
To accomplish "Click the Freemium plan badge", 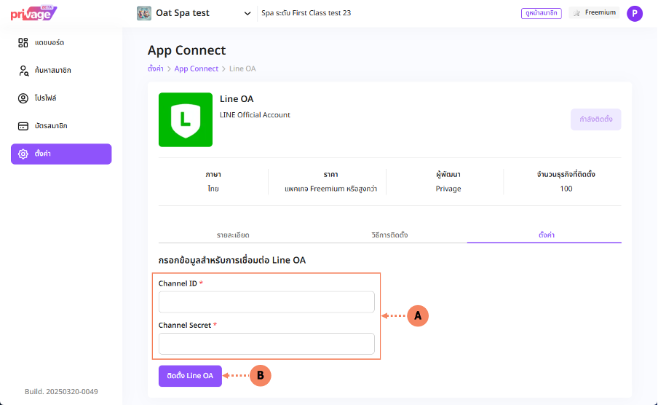I will tap(594, 13).
